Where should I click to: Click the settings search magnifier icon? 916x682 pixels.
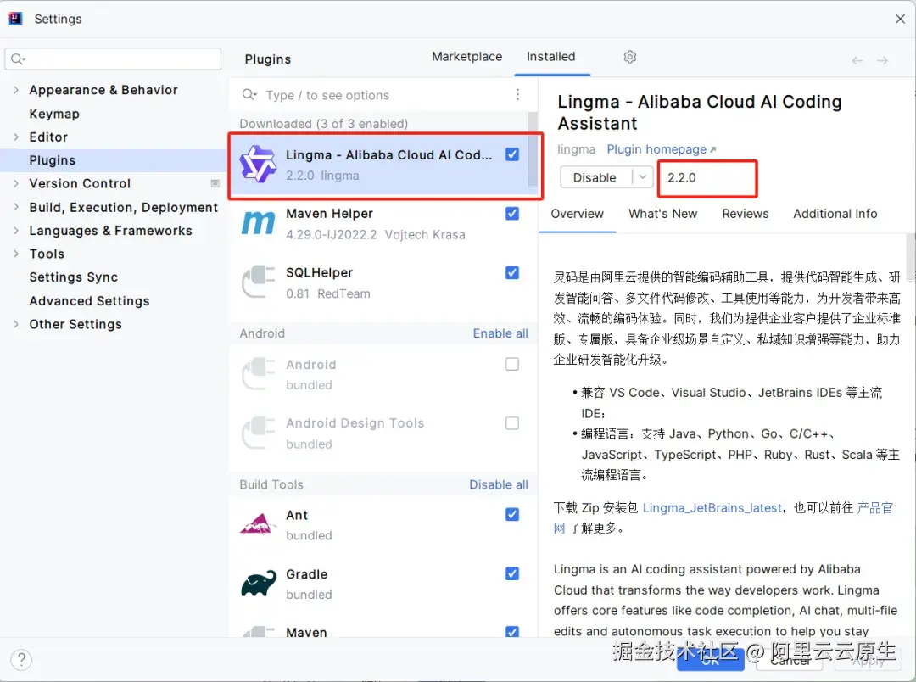(x=18, y=59)
